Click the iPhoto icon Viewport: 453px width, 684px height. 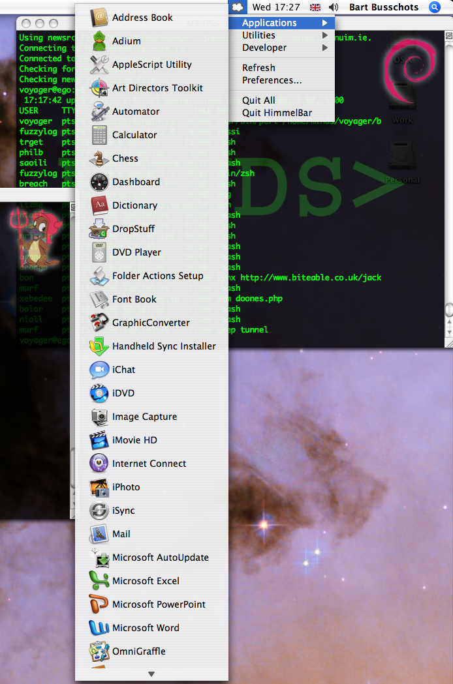99,487
